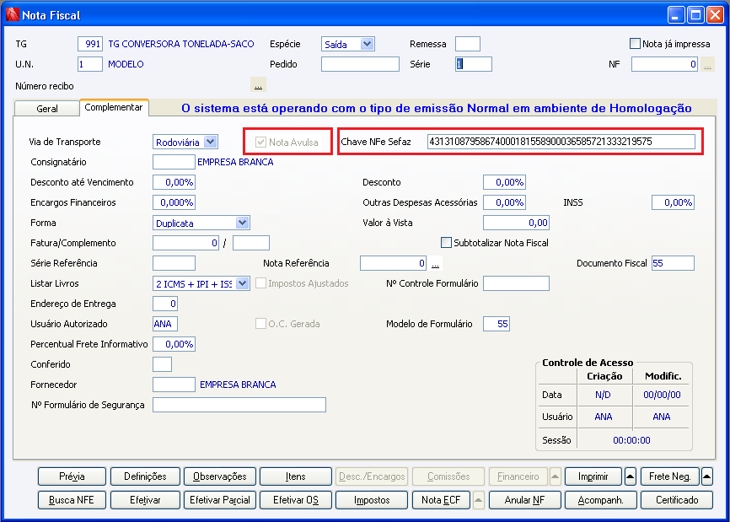Click the Fornecedor code field
This screenshot has width=730, height=522.
[174, 385]
